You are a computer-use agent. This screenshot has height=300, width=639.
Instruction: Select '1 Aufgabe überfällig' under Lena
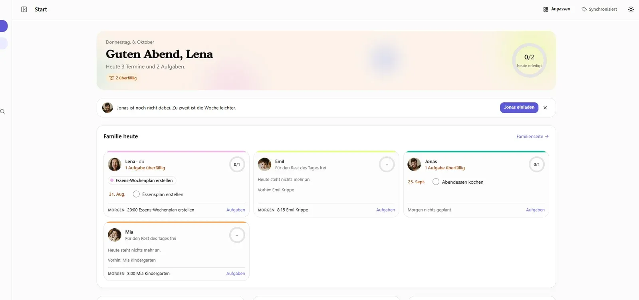[145, 168]
